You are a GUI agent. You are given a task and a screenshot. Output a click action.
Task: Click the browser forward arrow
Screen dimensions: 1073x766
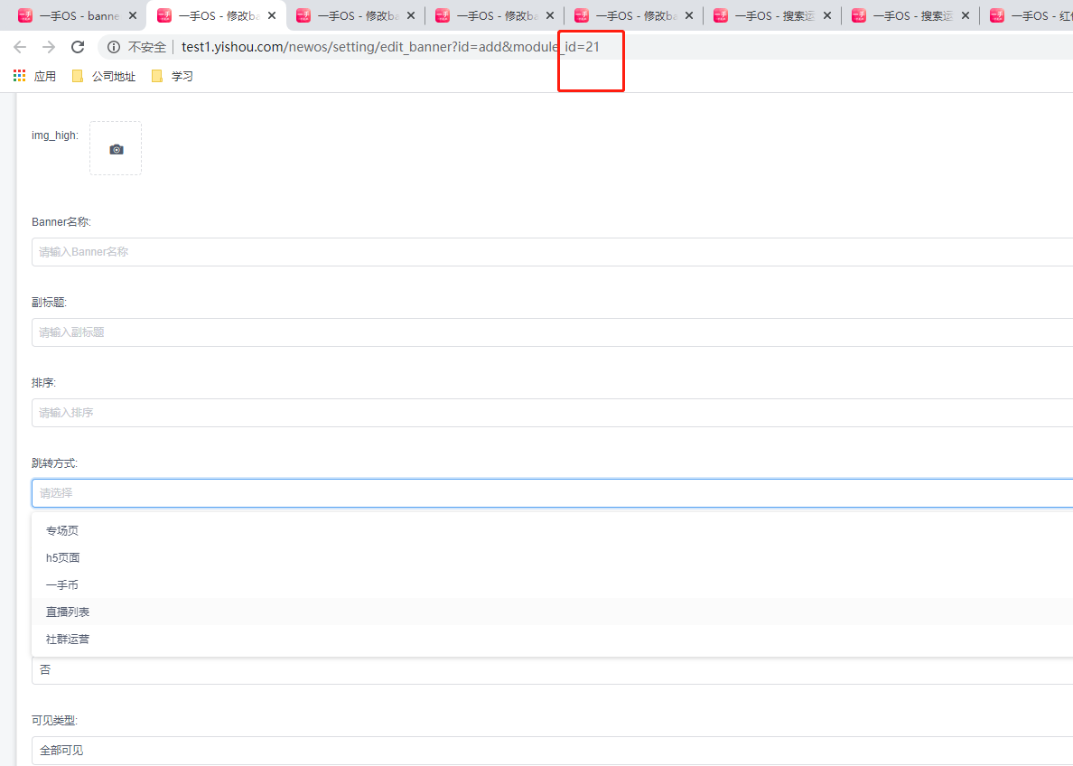pyautogui.click(x=49, y=47)
